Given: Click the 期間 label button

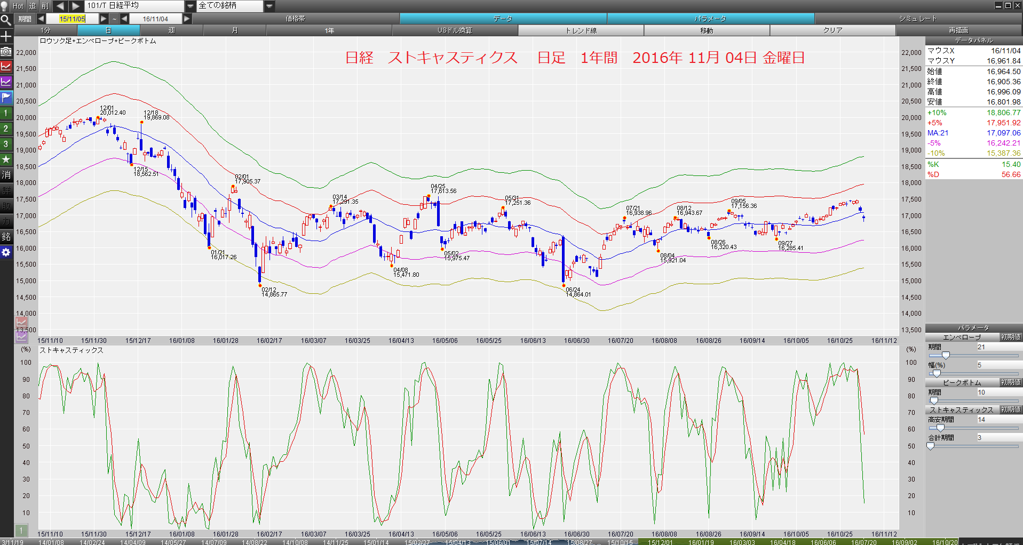Looking at the screenshot, I should 25,19.
